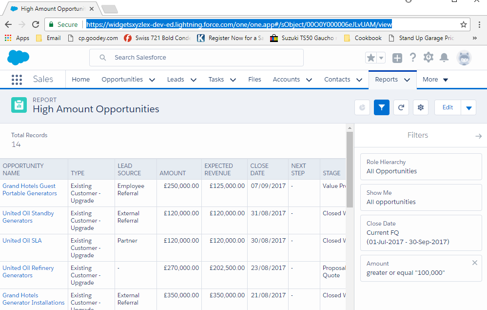Go to the Home tab
487x310 pixels.
pos(81,80)
